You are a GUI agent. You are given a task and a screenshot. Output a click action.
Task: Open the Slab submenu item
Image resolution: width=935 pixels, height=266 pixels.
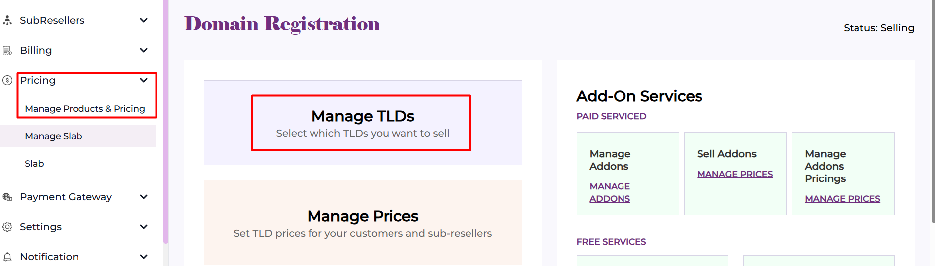[34, 164]
